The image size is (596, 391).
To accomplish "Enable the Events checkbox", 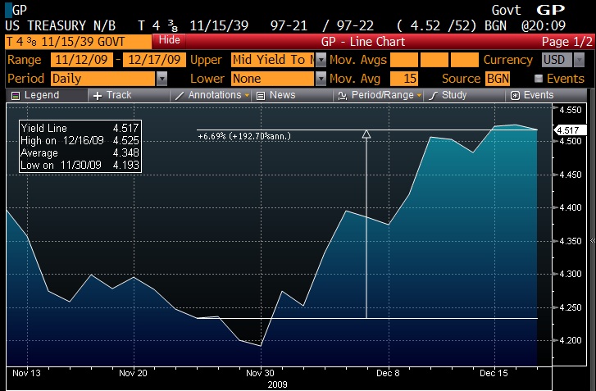I will (538, 79).
